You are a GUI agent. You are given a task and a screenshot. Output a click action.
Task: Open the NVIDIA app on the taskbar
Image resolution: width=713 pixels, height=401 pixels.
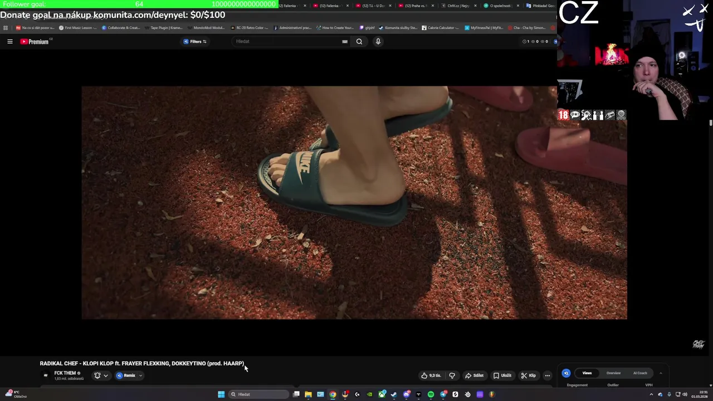pyautogui.click(x=369, y=394)
